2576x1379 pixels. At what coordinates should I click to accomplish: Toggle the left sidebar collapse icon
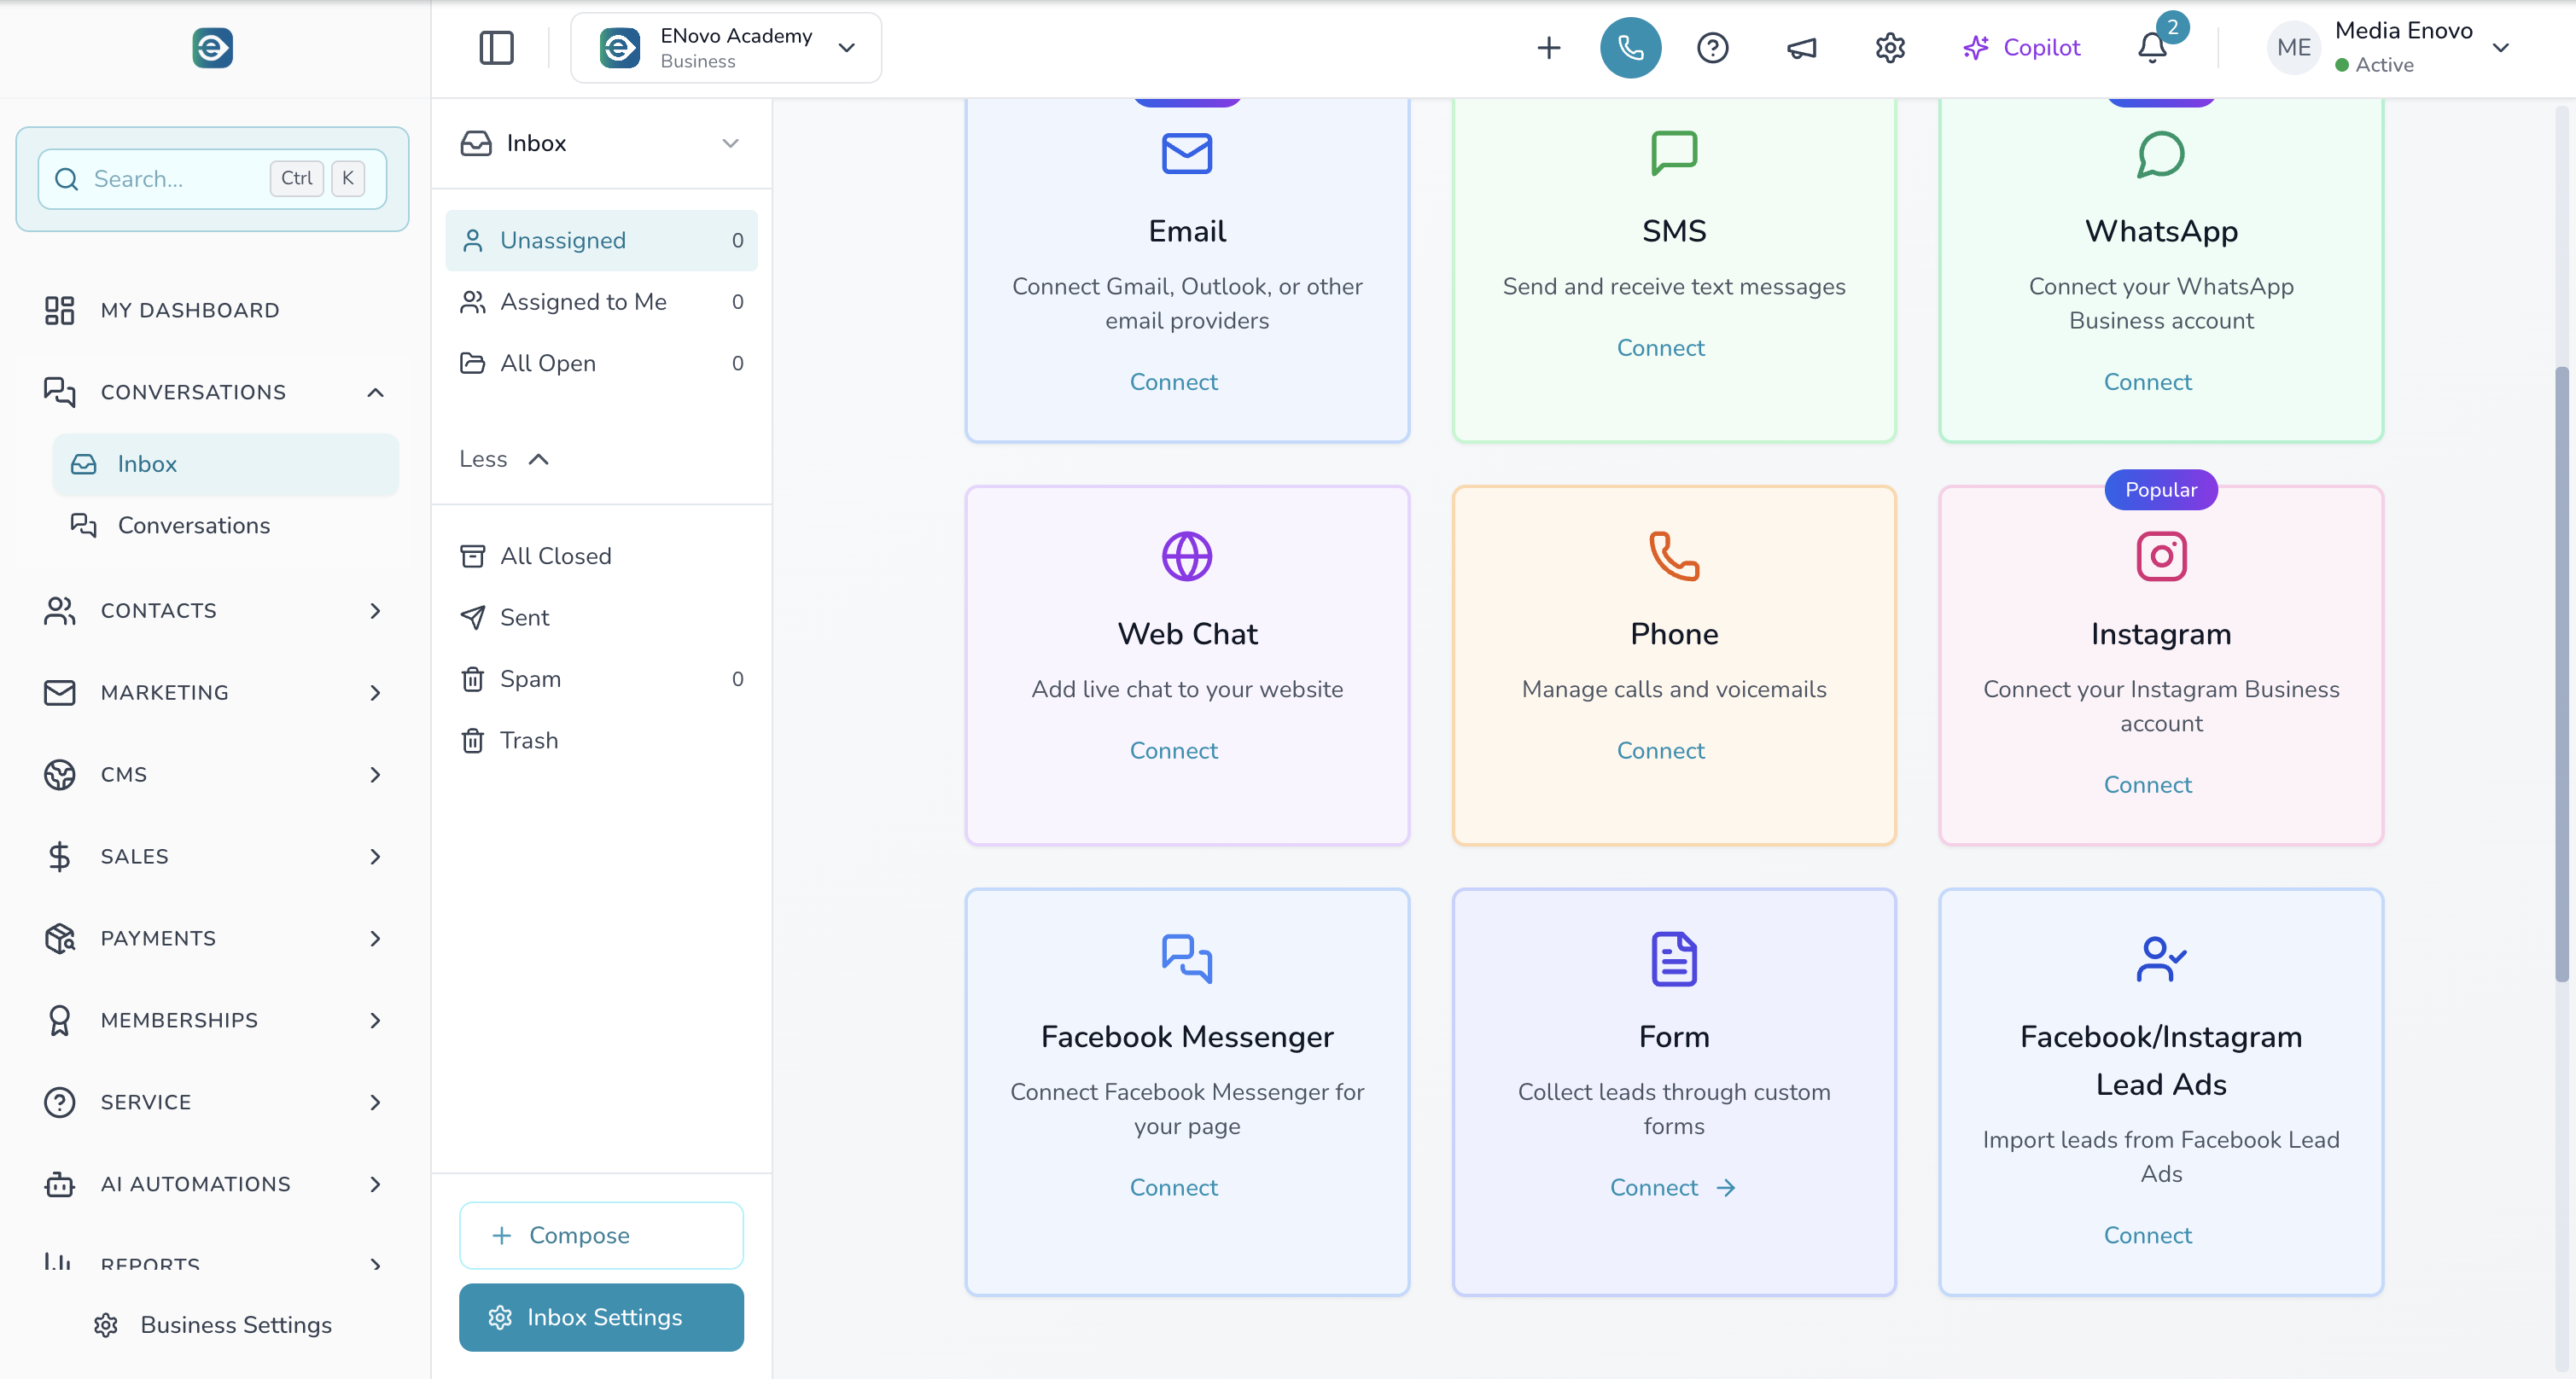(x=497, y=47)
